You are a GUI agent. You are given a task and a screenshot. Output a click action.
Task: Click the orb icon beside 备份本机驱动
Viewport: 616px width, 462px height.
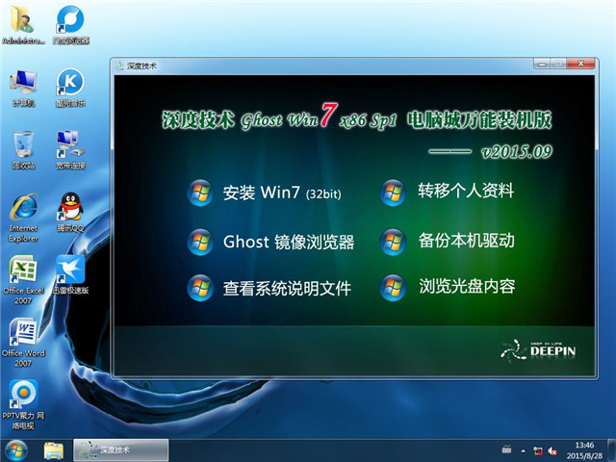click(393, 242)
